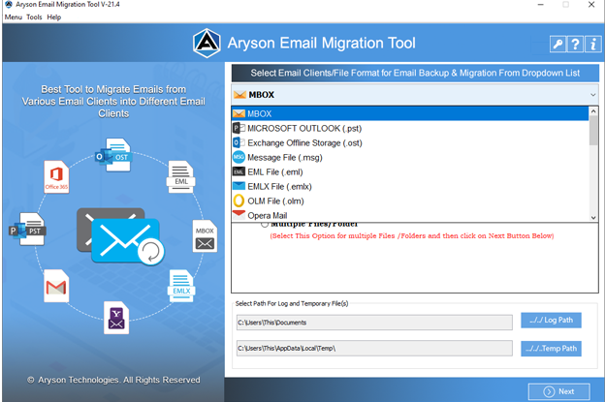This screenshot has width=605, height=402.
Task: Click the info icon in header
Action: coord(593,44)
